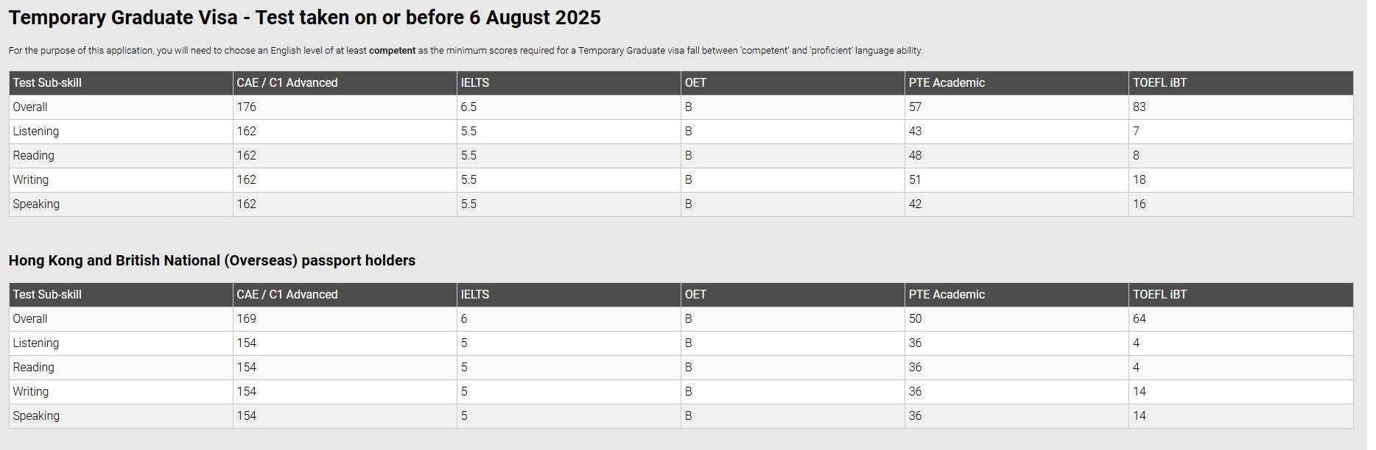Click the IELTS overall score 6 in Hong Kong table
Image resolution: width=1376 pixels, height=450 pixels.
[x=464, y=319]
